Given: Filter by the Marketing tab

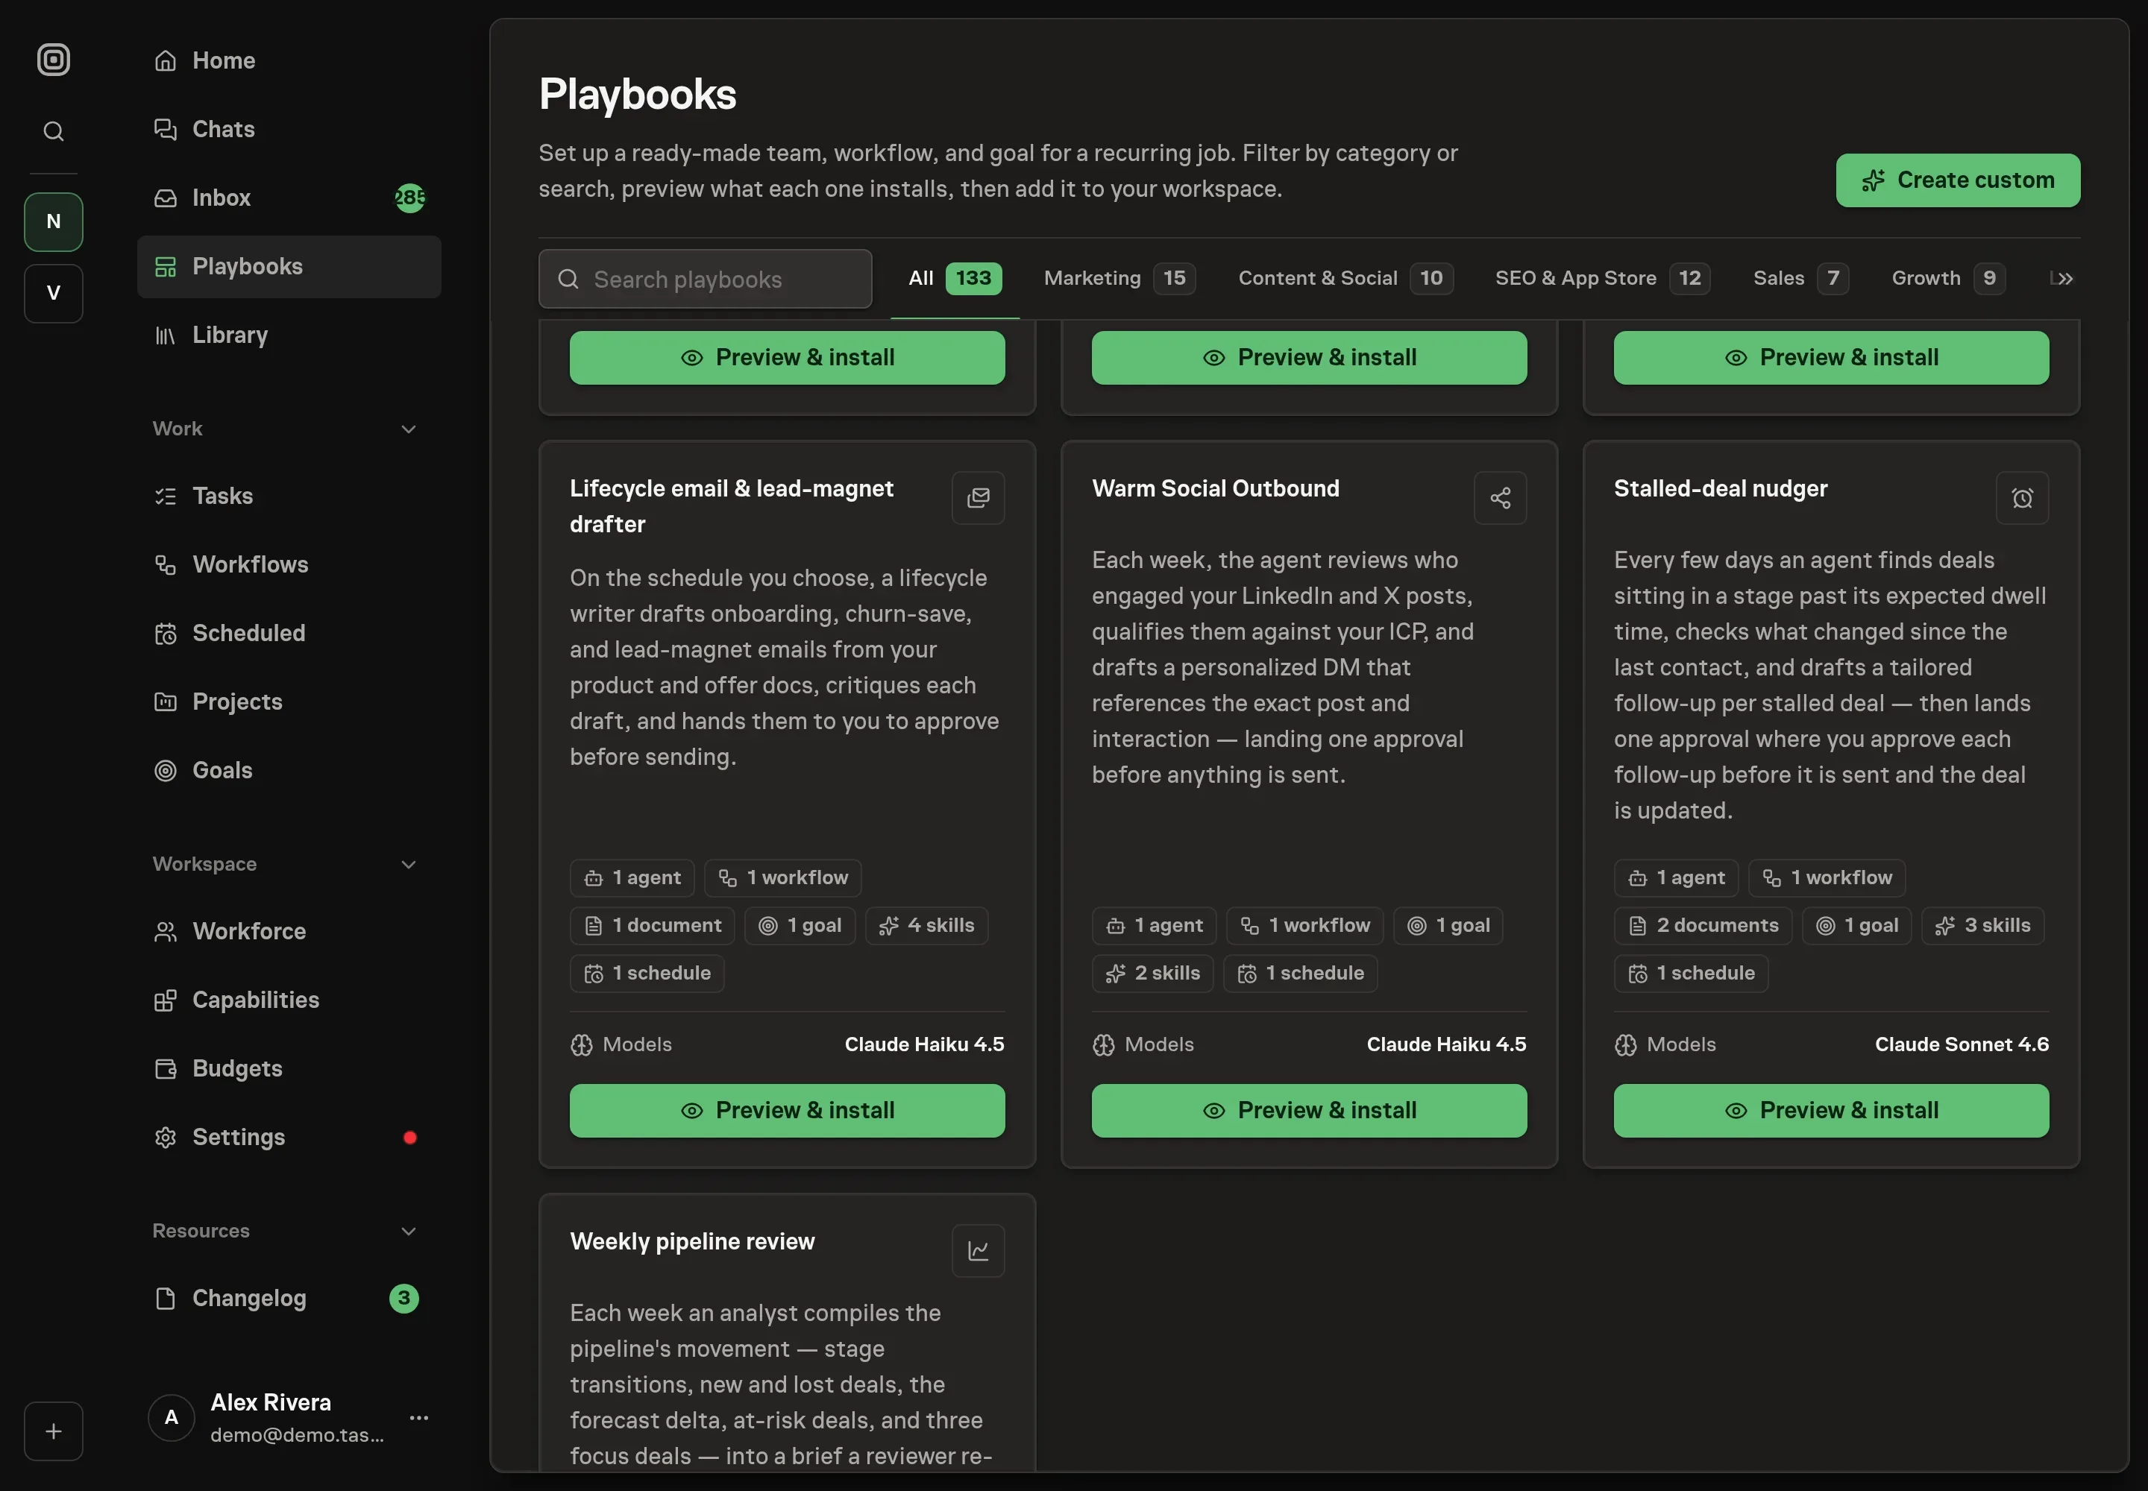Looking at the screenshot, I should 1119,278.
